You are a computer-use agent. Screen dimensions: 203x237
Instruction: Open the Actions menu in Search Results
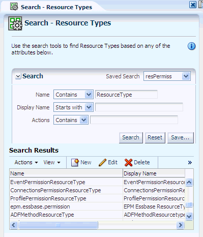coord(26,162)
